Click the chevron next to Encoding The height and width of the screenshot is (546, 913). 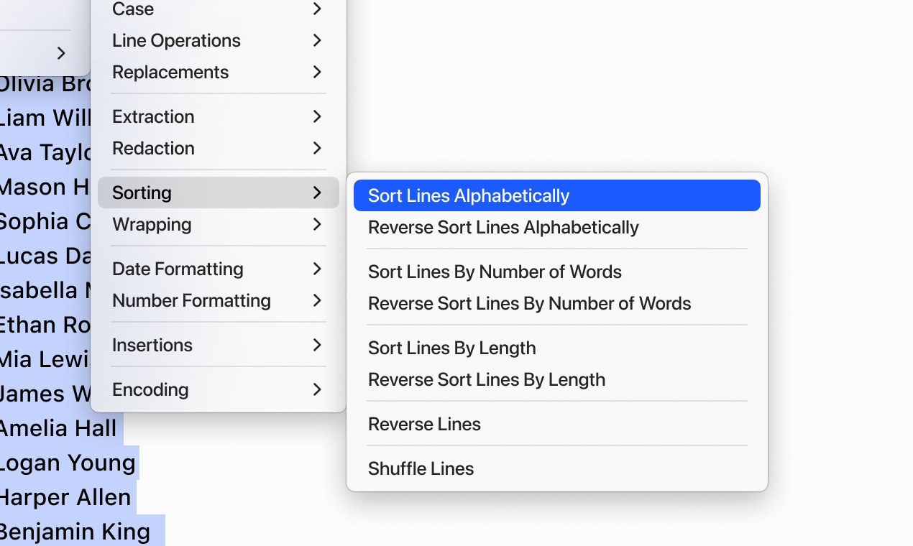pyautogui.click(x=317, y=389)
